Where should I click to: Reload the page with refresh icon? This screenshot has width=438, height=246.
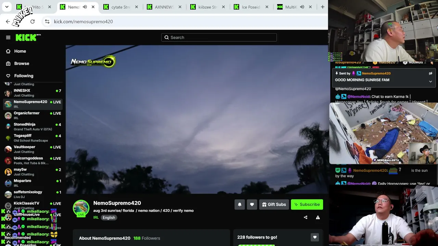33,22
